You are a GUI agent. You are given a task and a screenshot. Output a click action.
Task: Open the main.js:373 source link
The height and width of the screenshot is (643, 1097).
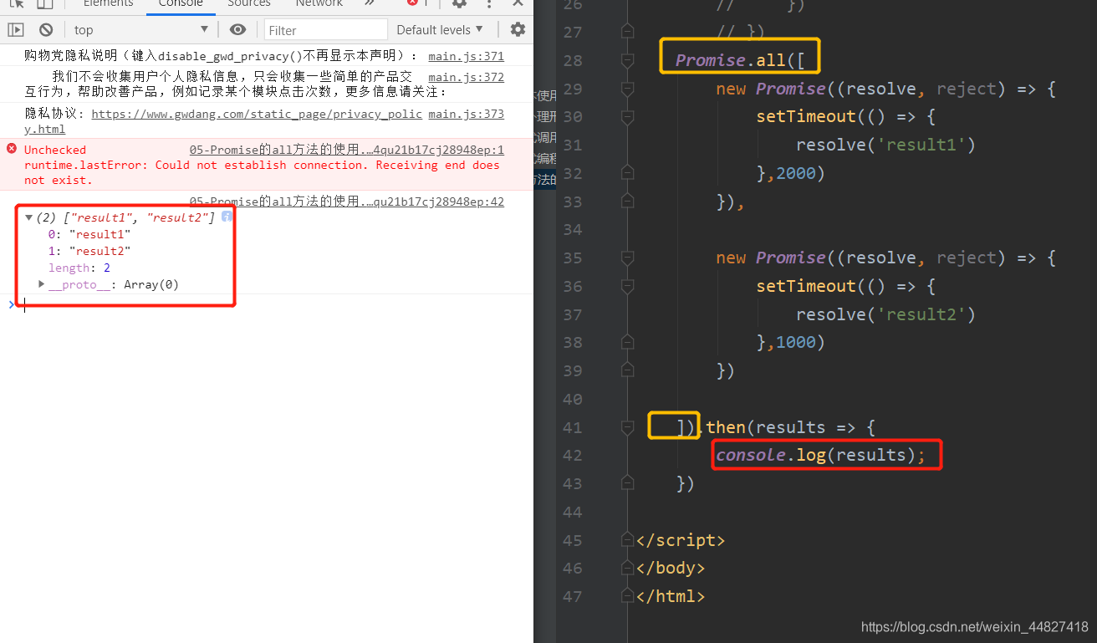point(466,114)
